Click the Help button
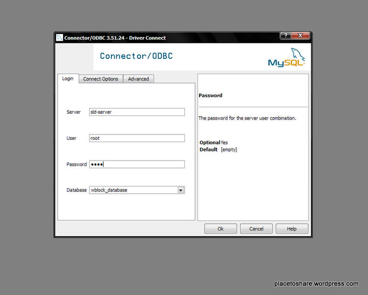368x295 pixels. click(x=292, y=229)
